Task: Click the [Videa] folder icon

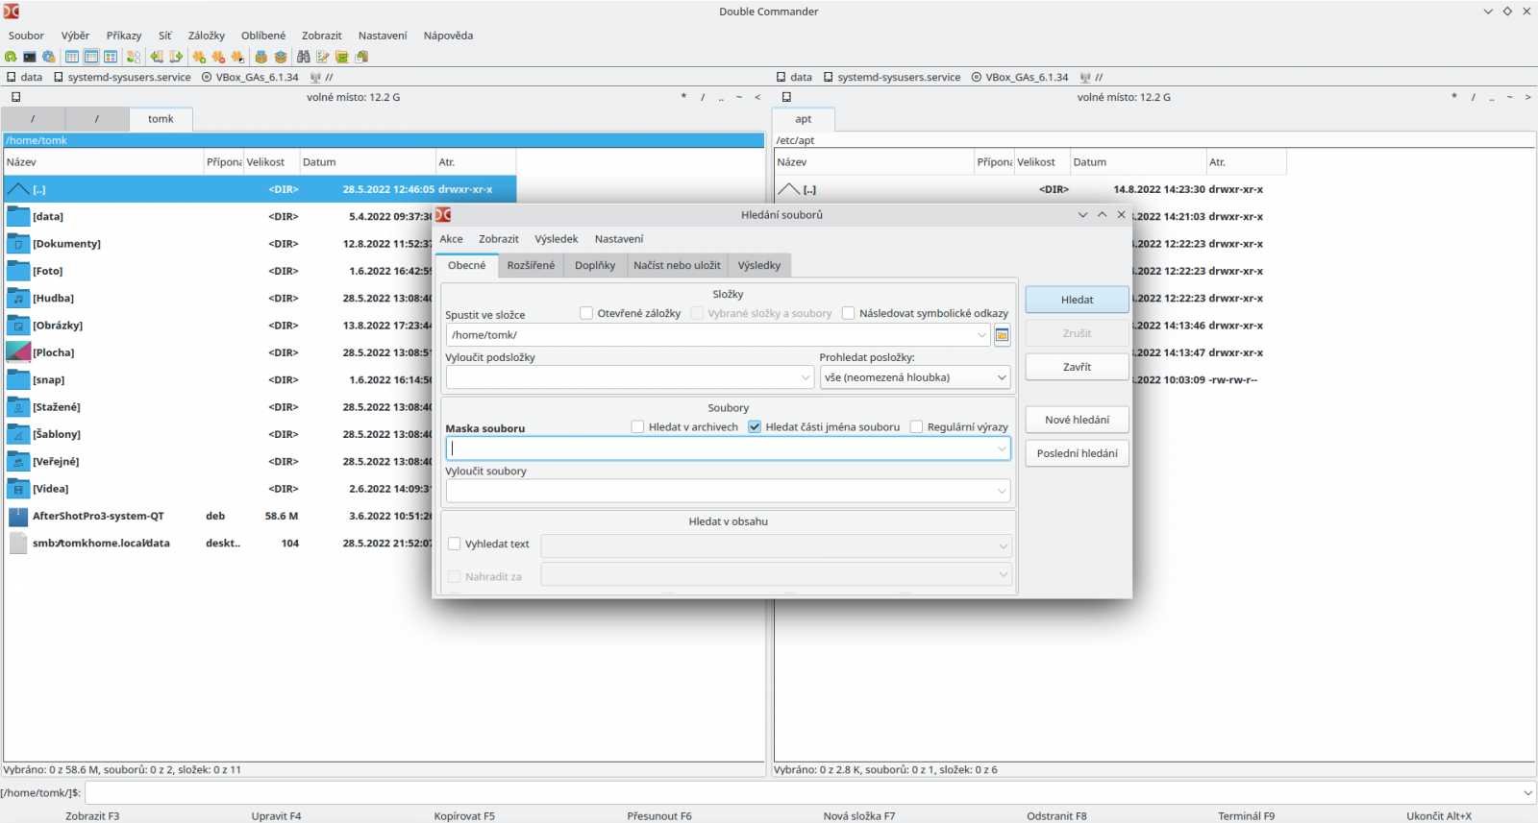Action: coord(18,489)
